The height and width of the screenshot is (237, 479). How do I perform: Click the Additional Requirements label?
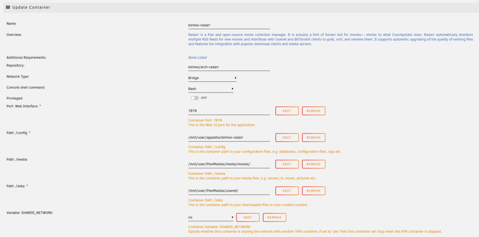coord(26,57)
